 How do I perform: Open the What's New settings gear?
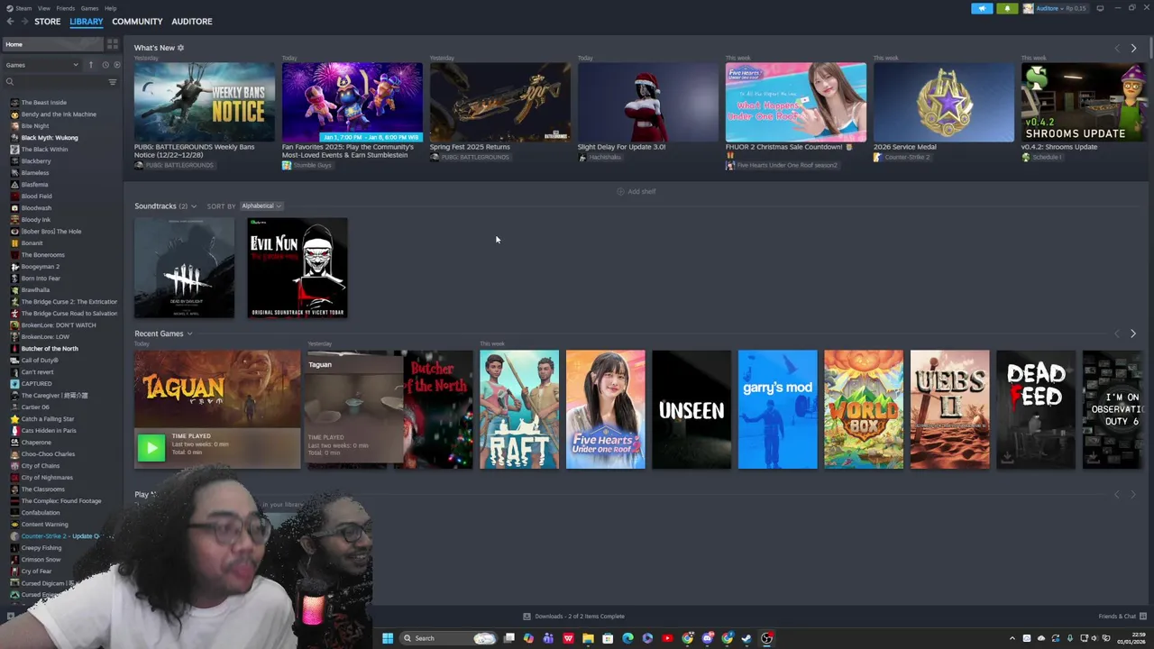tap(180, 48)
